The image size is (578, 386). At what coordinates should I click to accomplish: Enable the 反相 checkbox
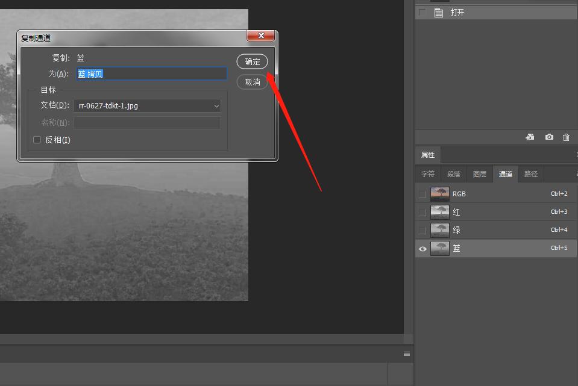tap(37, 140)
